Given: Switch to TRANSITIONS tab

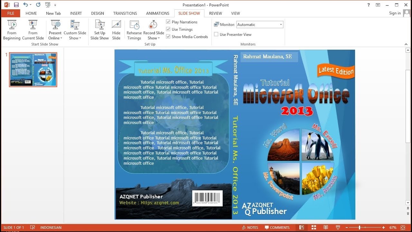Looking at the screenshot, I should coord(125,13).
